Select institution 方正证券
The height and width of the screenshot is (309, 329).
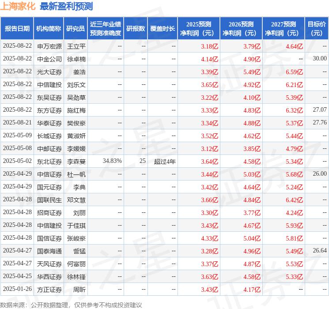tap(49, 289)
